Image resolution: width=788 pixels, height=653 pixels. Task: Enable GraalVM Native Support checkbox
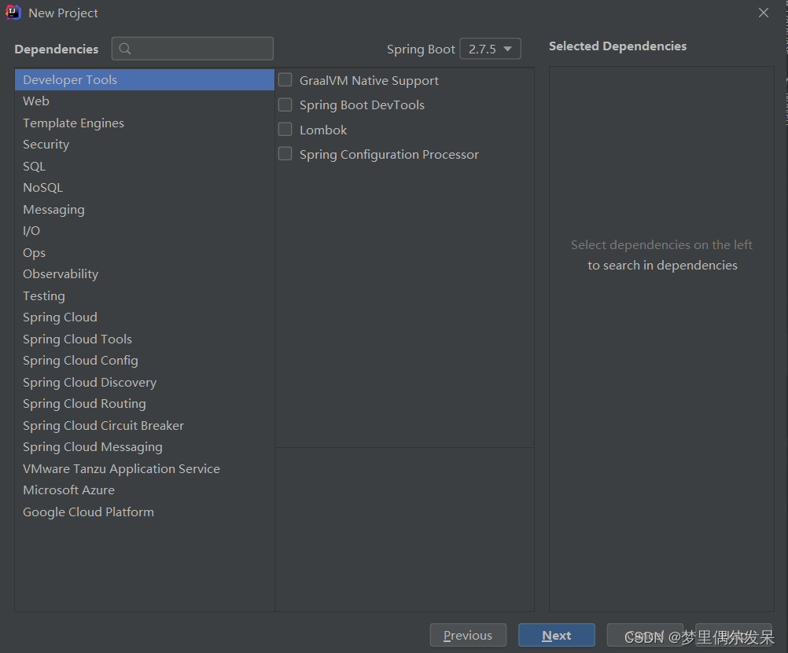click(285, 80)
